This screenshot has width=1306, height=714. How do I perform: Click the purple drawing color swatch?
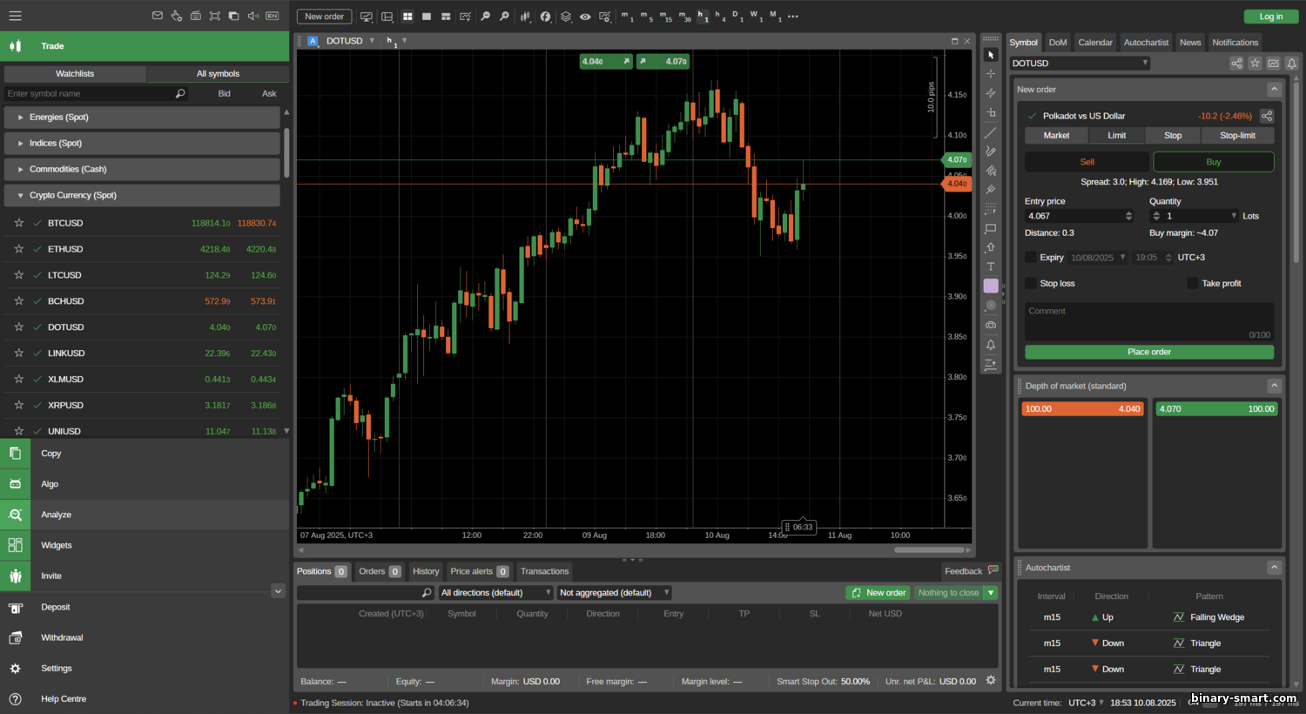click(991, 286)
